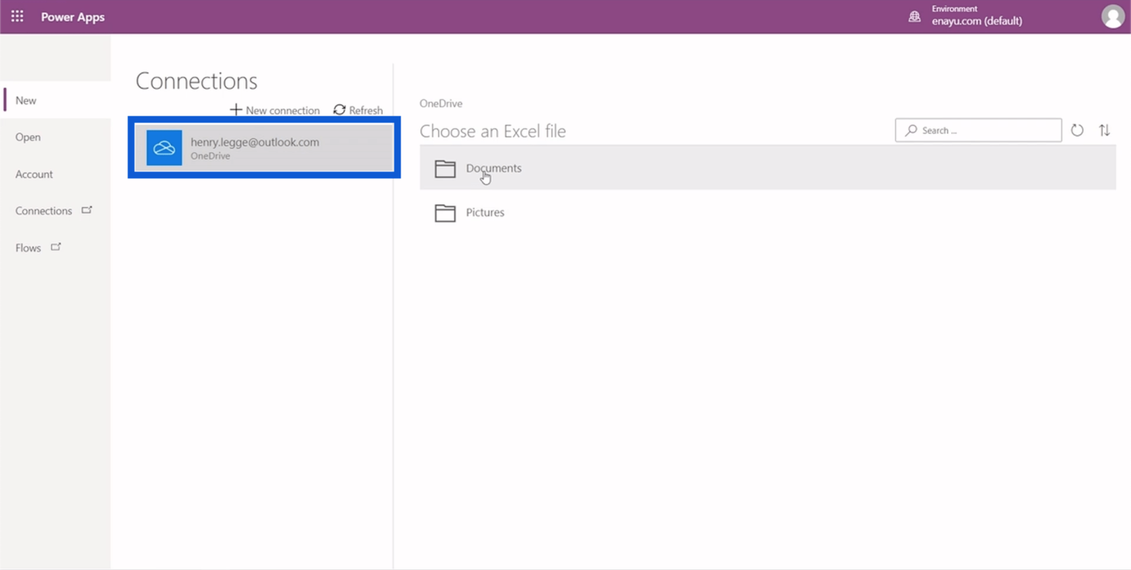This screenshot has width=1131, height=570.
Task: Click the OneDrive breadcrumb label
Action: click(x=441, y=103)
